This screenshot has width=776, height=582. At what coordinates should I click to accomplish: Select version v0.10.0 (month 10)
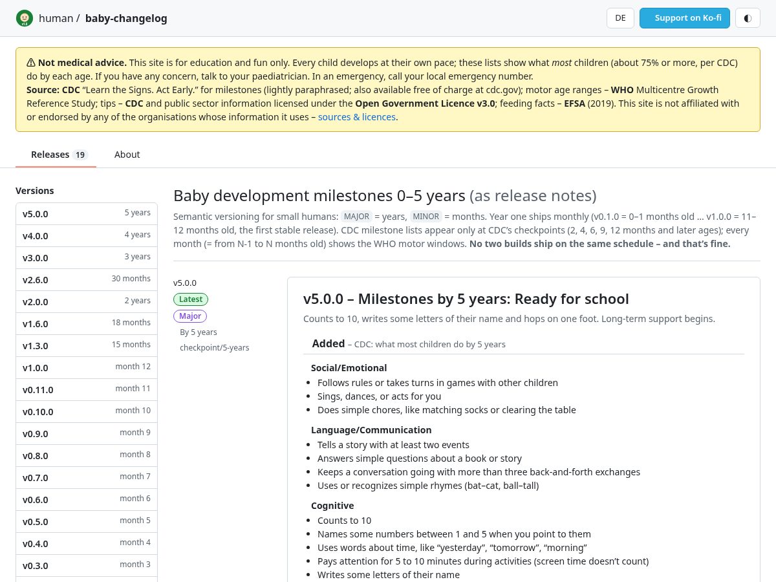pos(87,411)
